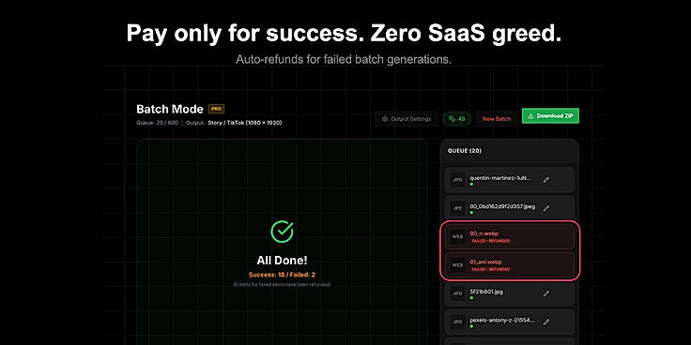Screen dimensions: 691x345
Task: Click the All Done! heading
Action: click(x=282, y=260)
